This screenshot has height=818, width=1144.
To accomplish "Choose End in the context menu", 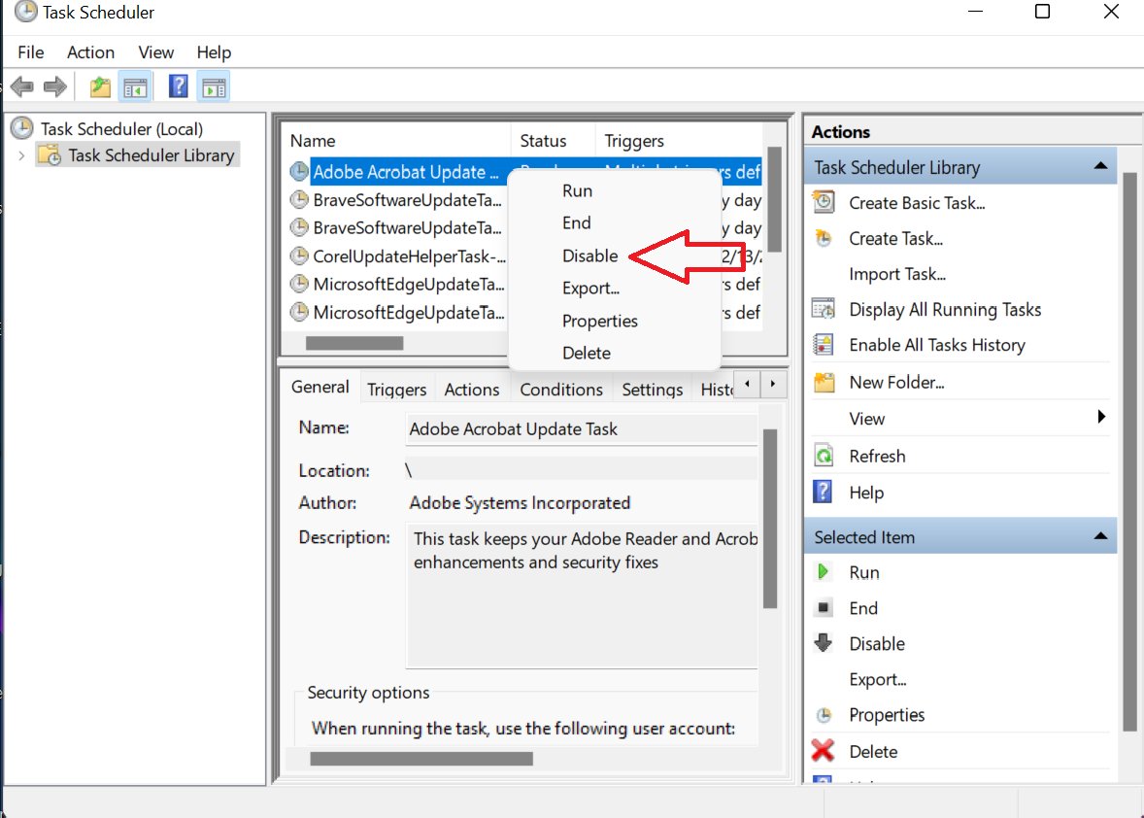I will tap(615, 222).
